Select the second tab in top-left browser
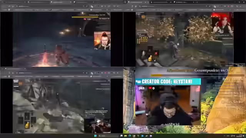 click(x=39, y=2)
